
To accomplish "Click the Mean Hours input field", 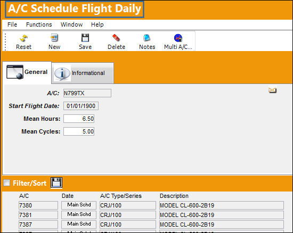I will [79, 119].
